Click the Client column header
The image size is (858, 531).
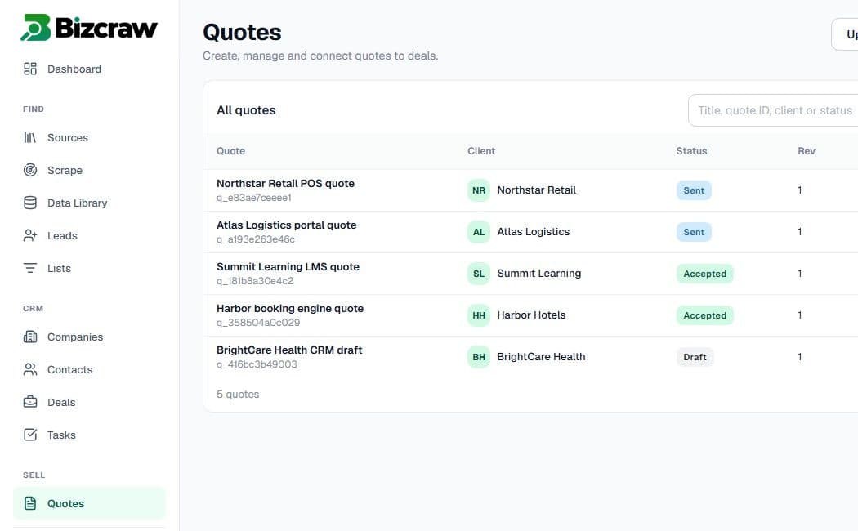pyautogui.click(x=481, y=151)
